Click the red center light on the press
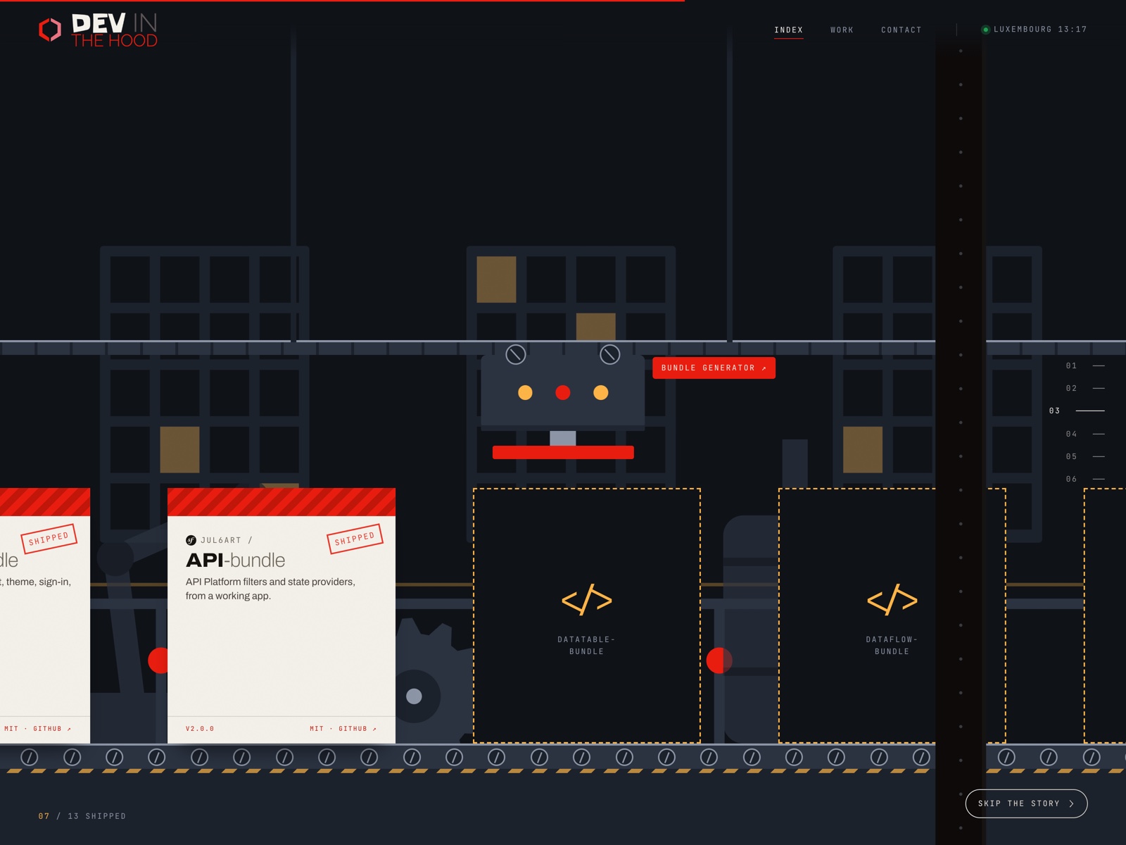The image size is (1126, 845). click(563, 393)
